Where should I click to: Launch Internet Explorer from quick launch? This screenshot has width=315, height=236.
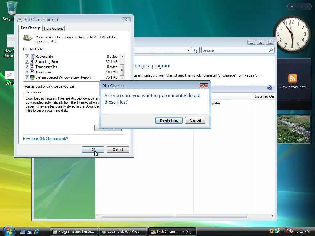pos(37,232)
